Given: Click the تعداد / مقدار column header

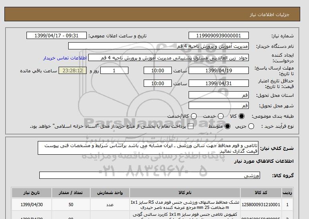Looking at the screenshot, I should coord(71,193).
